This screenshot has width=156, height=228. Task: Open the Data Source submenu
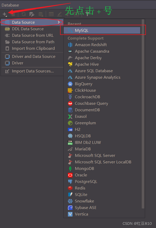click(32, 22)
